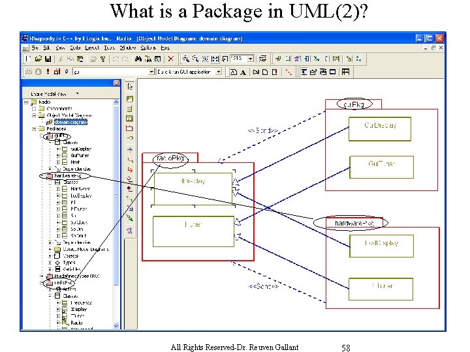Expand the Frequency class node
The image size is (470, 352).
click(x=58, y=302)
